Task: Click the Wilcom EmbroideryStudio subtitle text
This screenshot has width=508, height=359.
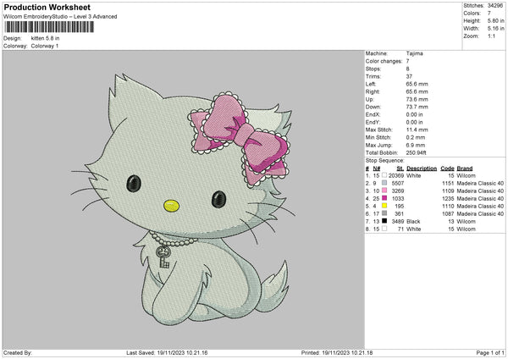Action: click(x=60, y=17)
